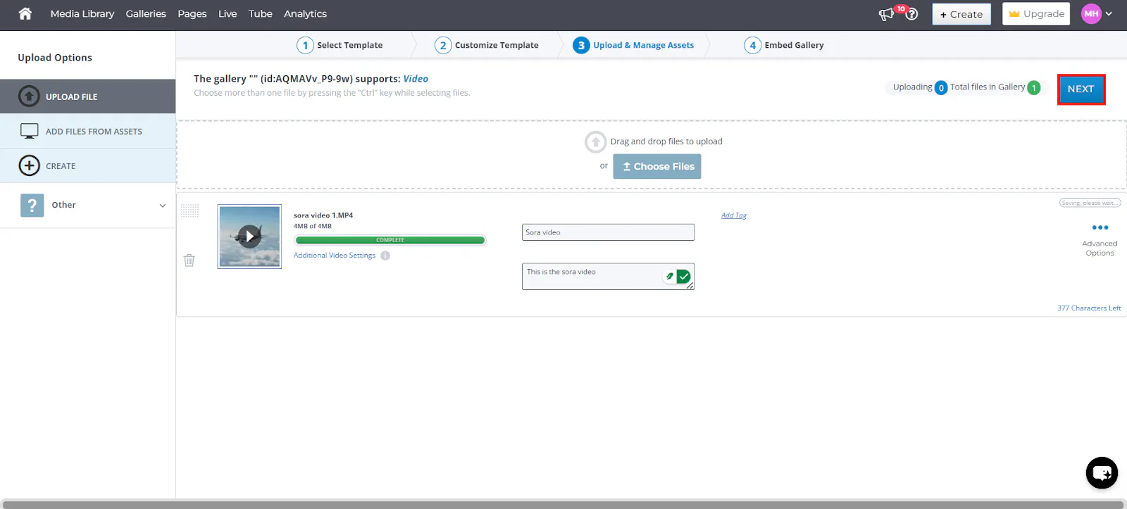Screen dimensions: 1127x509
Task: Click the Upload File arrow icon
Action: pyautogui.click(x=29, y=96)
